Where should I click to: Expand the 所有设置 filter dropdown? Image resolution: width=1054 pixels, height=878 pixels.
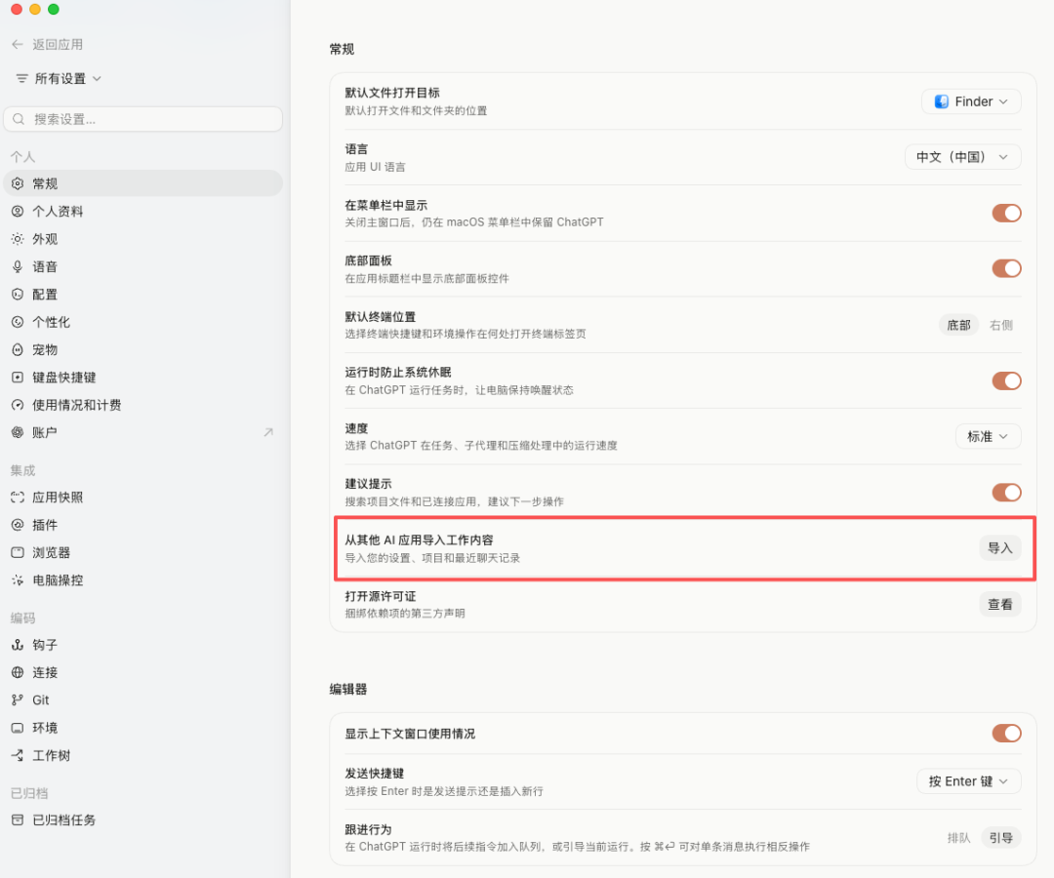(x=60, y=79)
